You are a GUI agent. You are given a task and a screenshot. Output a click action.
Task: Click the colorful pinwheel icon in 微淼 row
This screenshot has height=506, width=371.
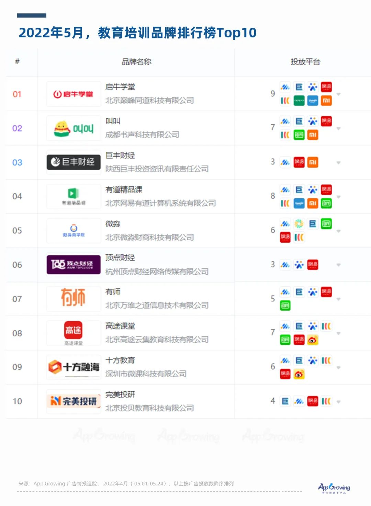pyautogui.click(x=299, y=224)
